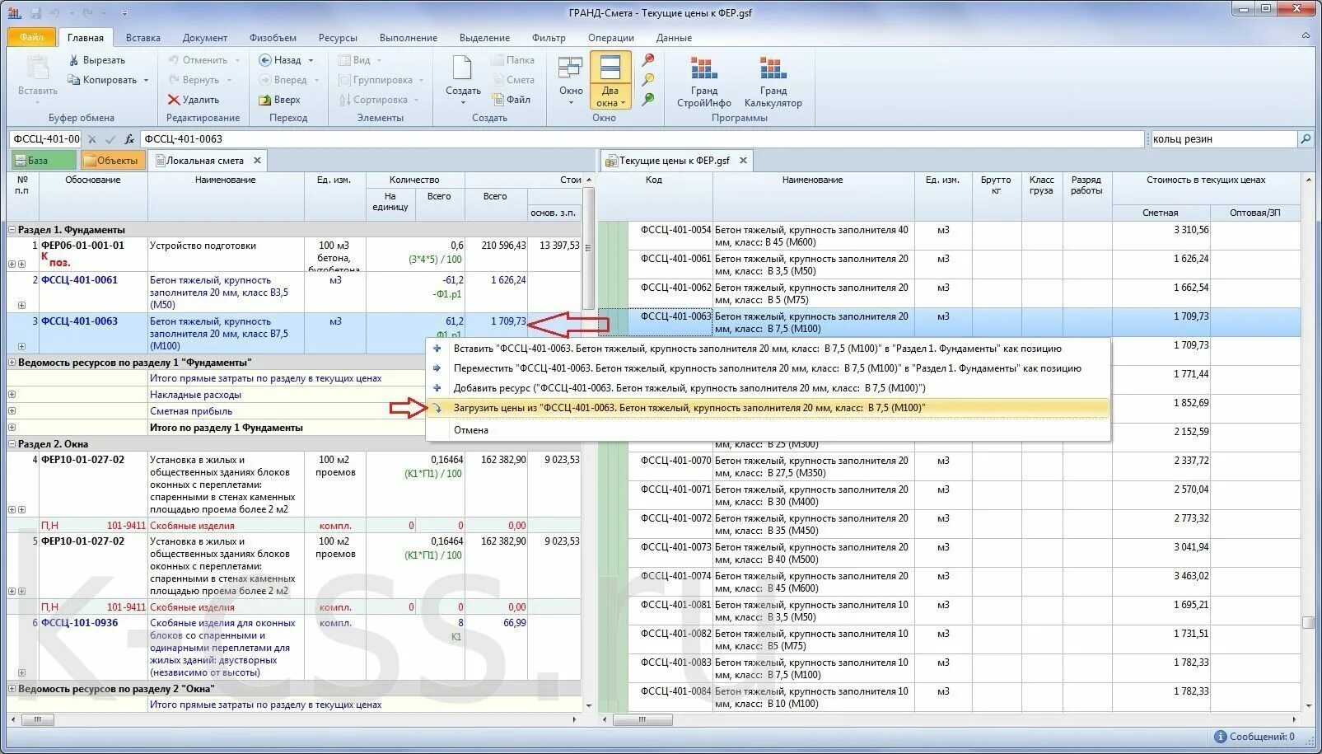Switch to the Вставка ribbon tab
Viewport: 1322px width, 754px height.
pos(143,38)
